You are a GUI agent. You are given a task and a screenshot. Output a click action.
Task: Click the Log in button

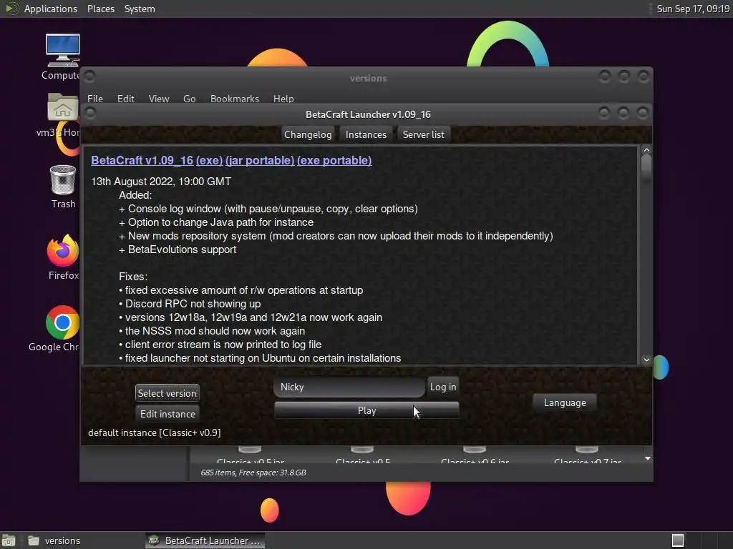click(443, 387)
